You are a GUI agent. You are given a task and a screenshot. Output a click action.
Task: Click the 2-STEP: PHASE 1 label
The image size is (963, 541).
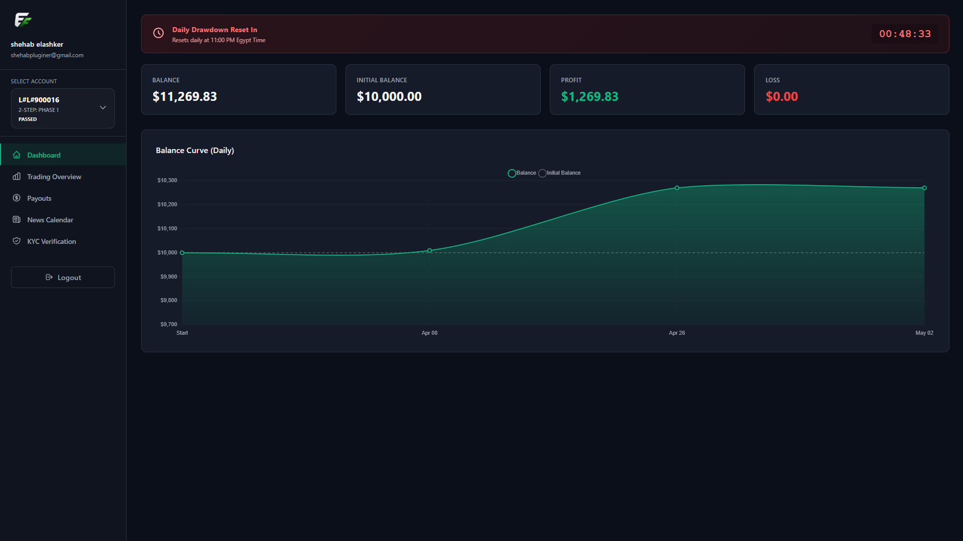39,110
